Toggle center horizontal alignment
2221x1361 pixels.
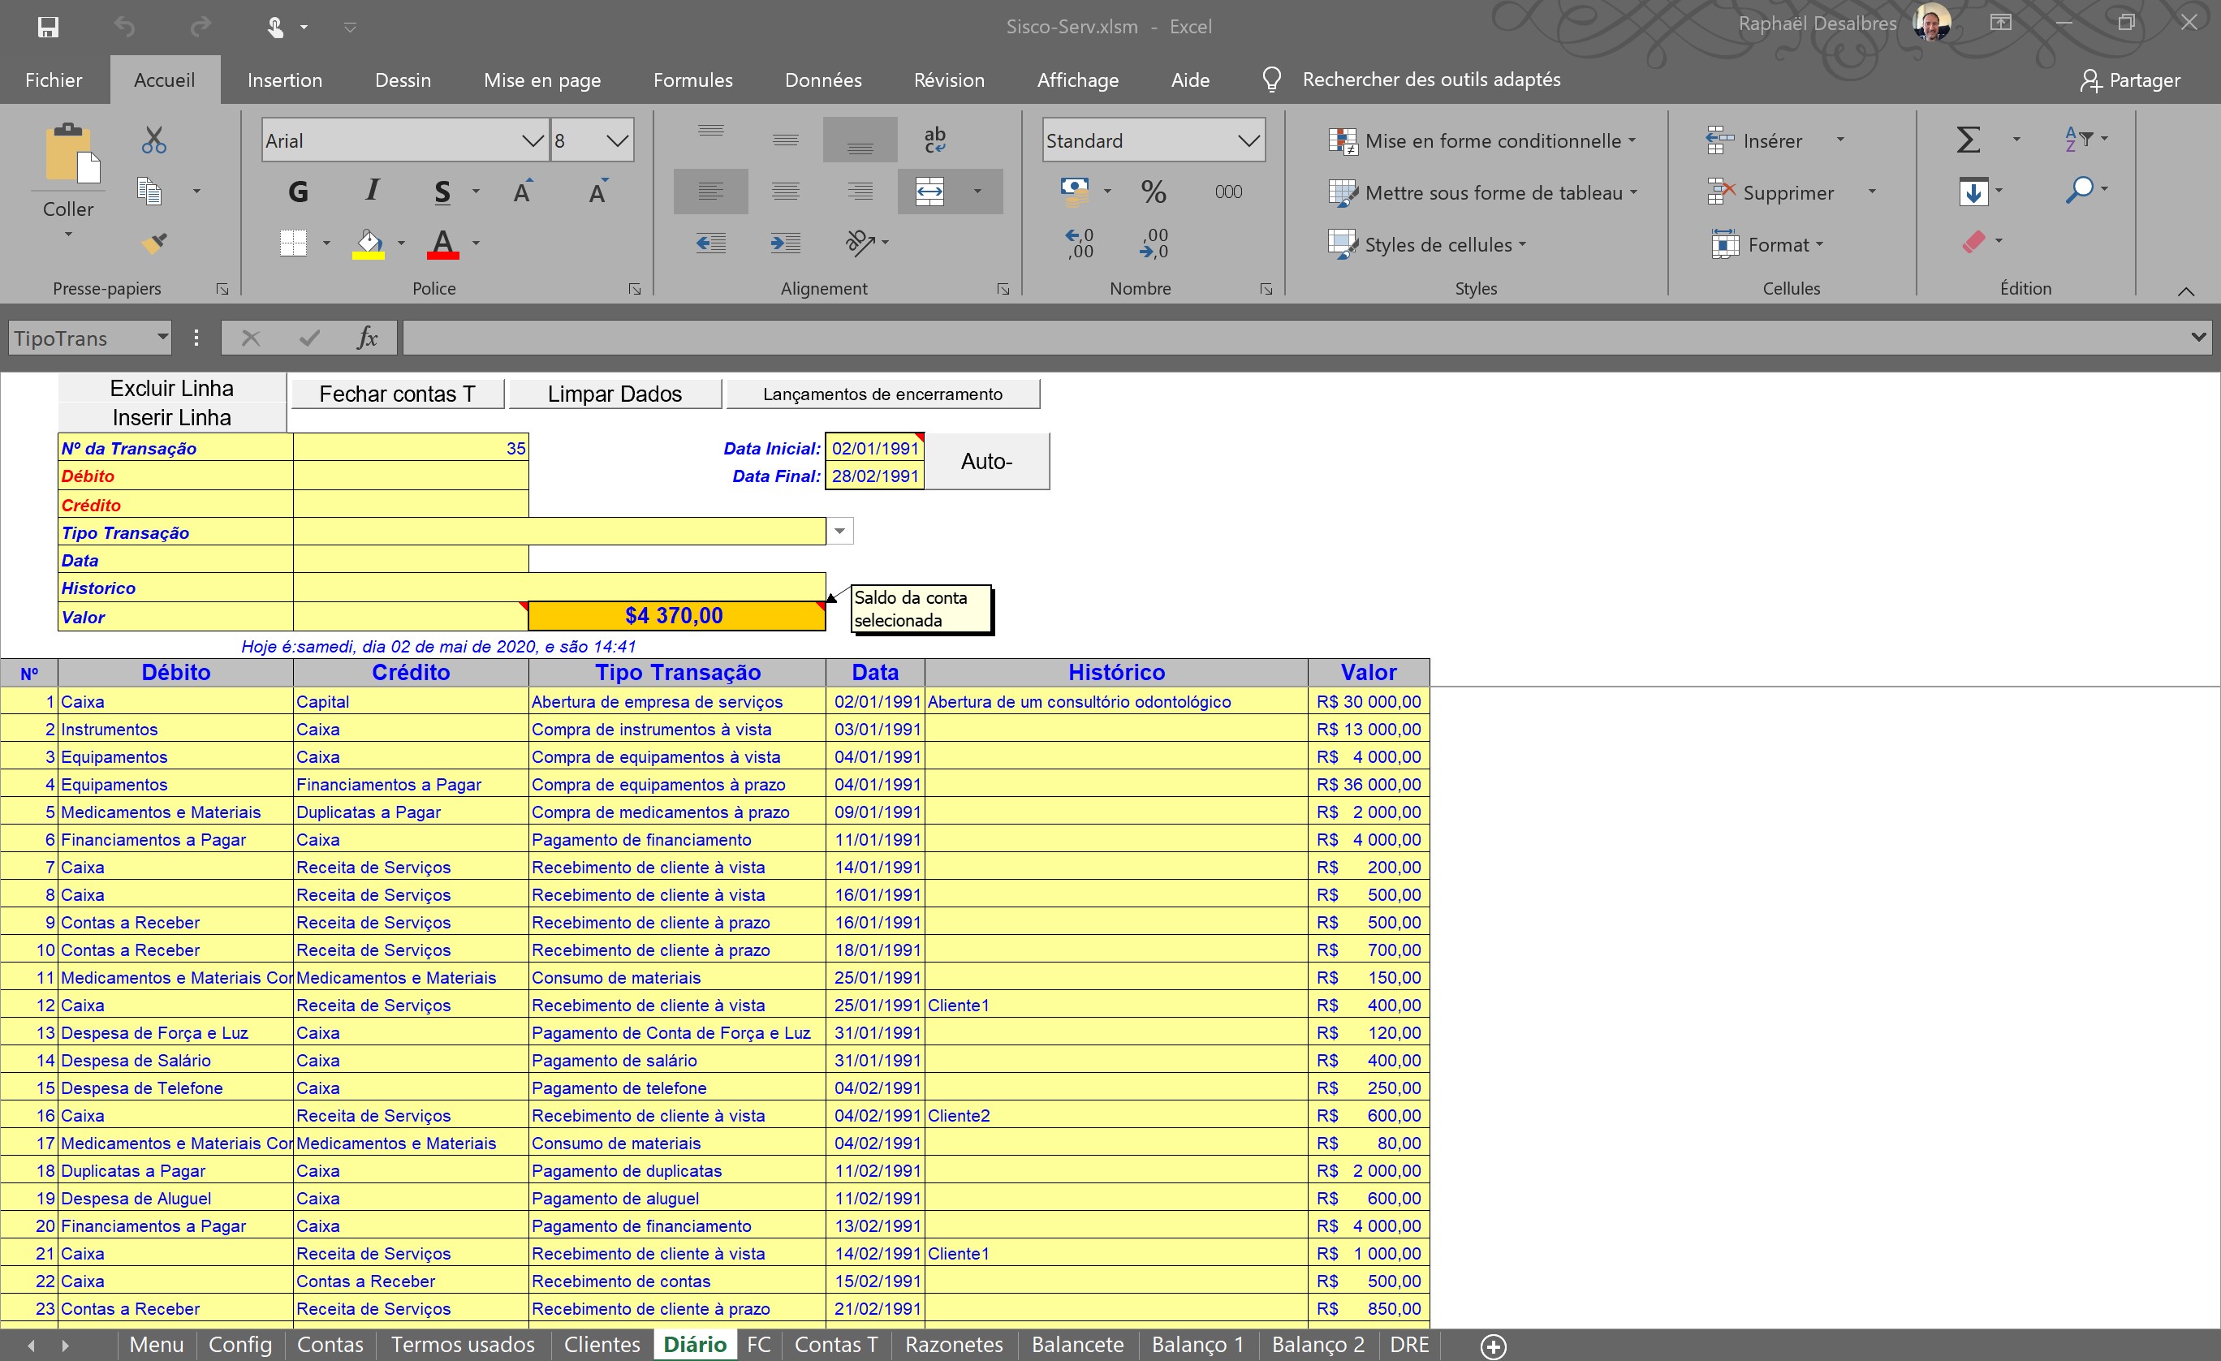[x=785, y=191]
